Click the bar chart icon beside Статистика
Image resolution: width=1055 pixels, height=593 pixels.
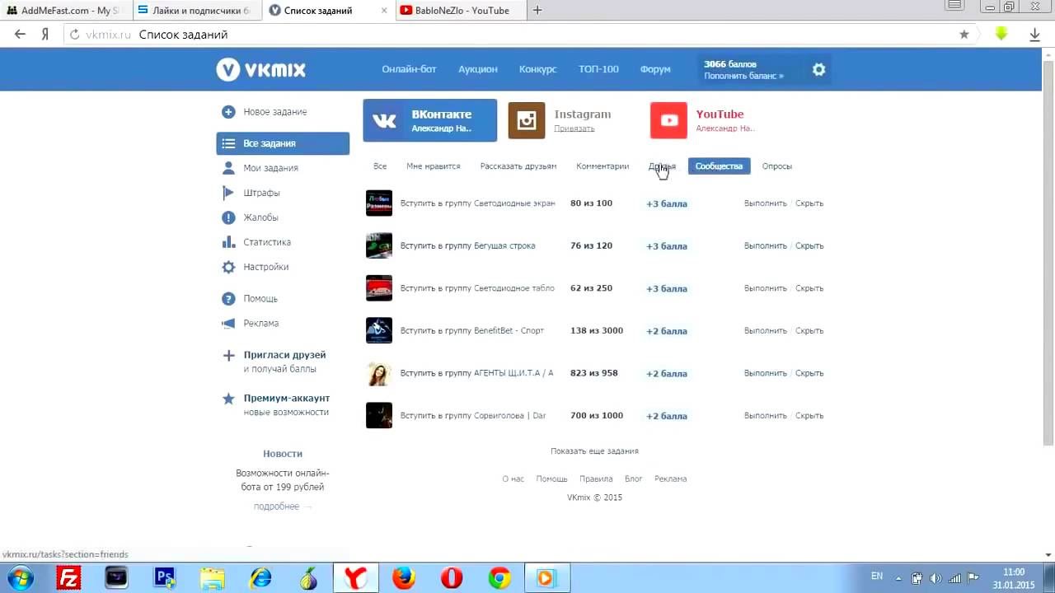click(x=228, y=242)
